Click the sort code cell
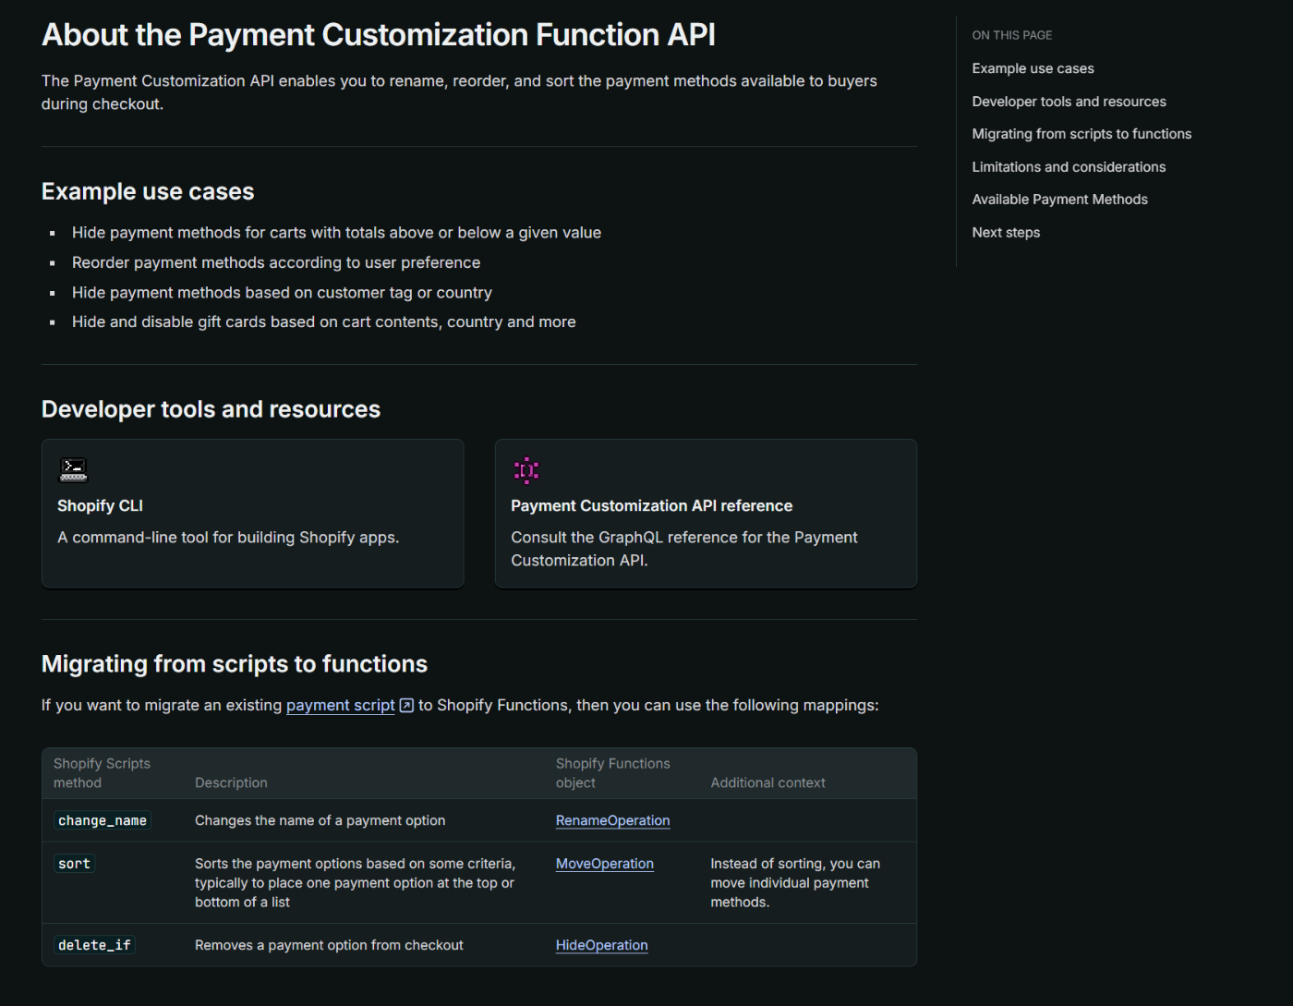 (x=74, y=864)
